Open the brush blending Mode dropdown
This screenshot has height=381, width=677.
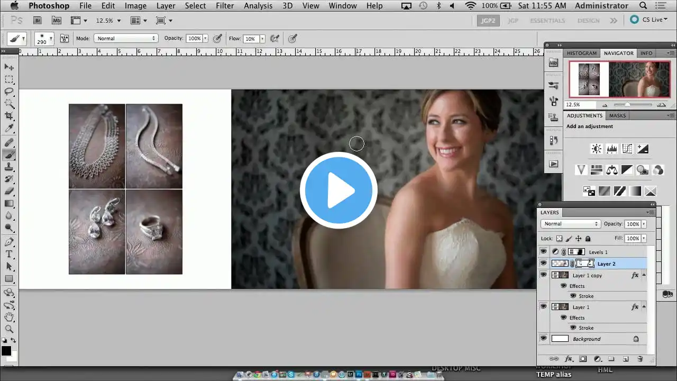126,39
